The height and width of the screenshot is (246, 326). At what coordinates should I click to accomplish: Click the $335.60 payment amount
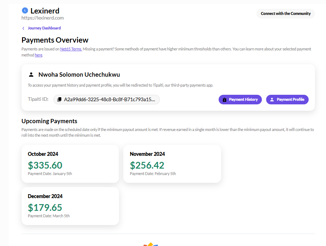[x=45, y=165]
